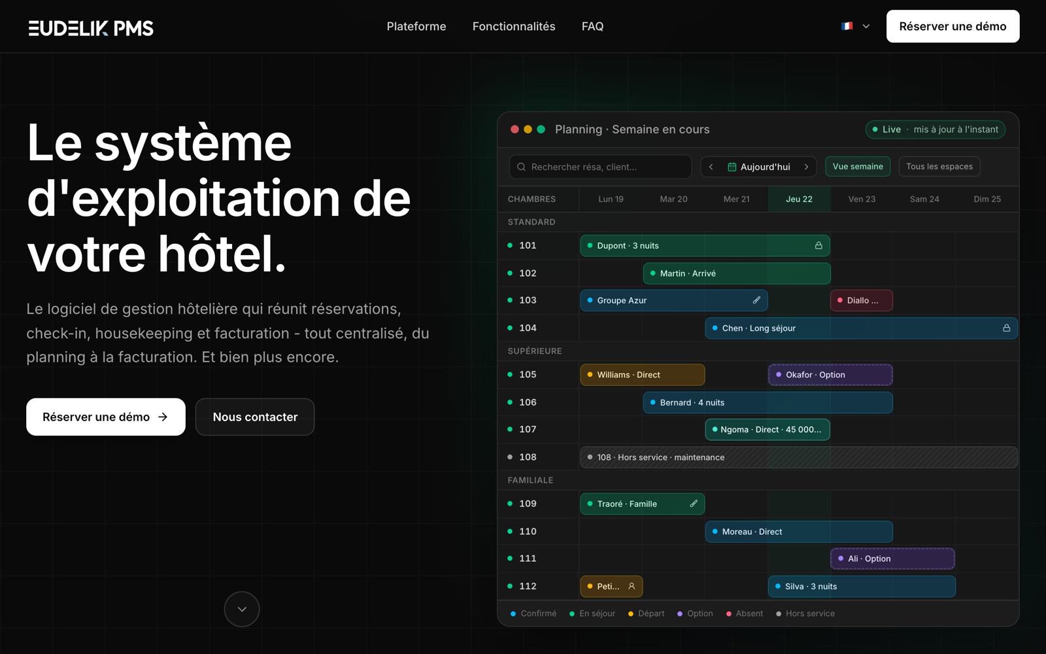Open Ngoma · Direct reservation
Screen dimensions: 1046x654
click(768, 430)
